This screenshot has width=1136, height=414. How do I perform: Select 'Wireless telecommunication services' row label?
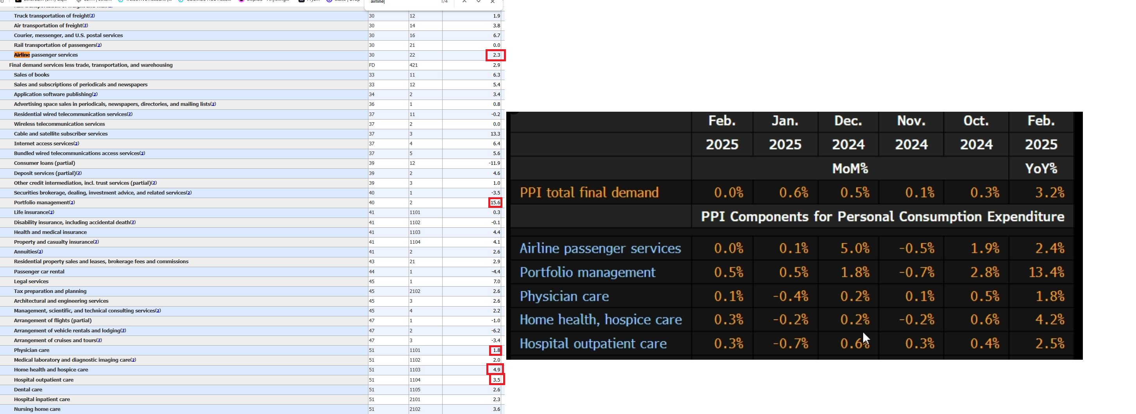click(59, 124)
